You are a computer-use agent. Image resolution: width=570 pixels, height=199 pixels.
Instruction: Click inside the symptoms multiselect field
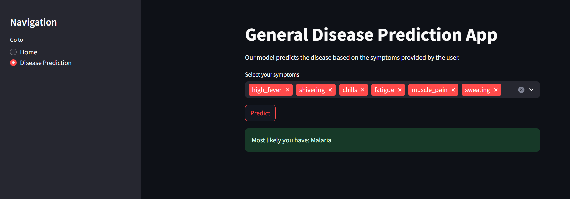click(510, 90)
